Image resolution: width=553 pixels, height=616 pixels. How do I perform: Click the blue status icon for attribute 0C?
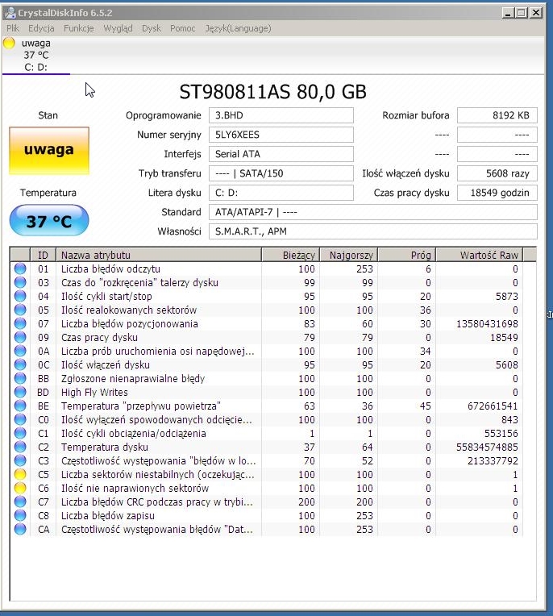pyautogui.click(x=20, y=364)
